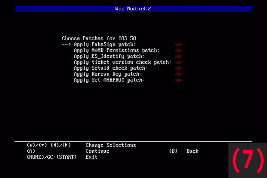The image size is (267, 178).
Task: Toggle the Korean Key patch value
Action: pyautogui.click(x=178, y=75)
